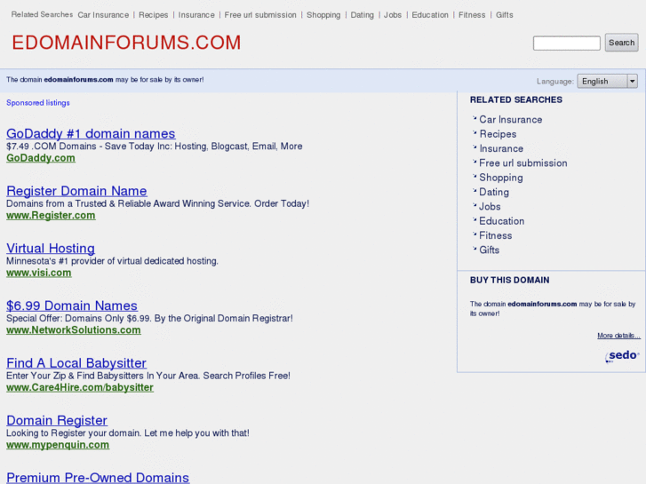Image resolution: width=646 pixels, height=484 pixels.
Task: Select Recipes in sidebar related searches
Action: (498, 134)
